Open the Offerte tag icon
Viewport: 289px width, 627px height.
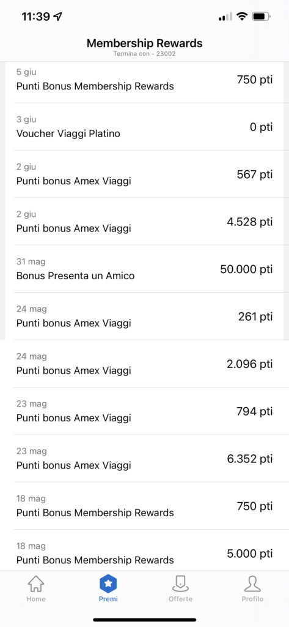180,584
